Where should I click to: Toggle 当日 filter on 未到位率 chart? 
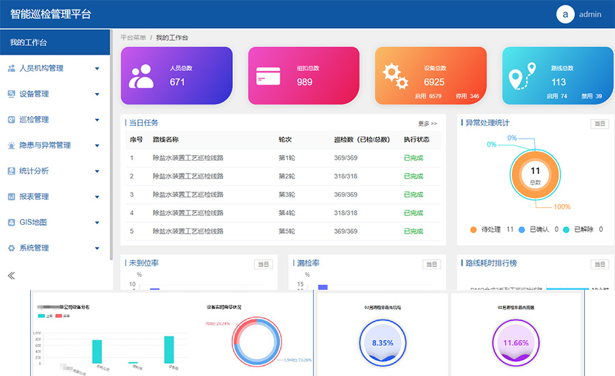point(263,265)
